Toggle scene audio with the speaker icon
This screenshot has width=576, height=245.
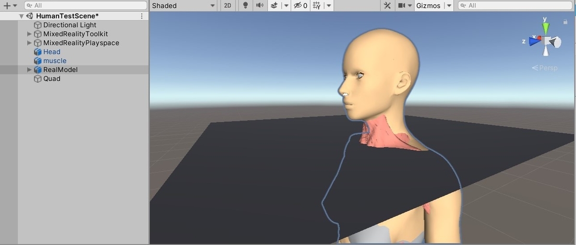pos(260,5)
